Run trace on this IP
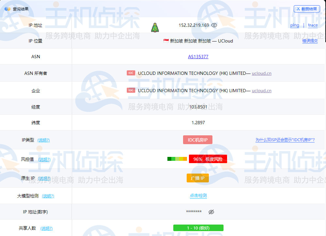This screenshot has height=236, width=326. tap(313, 25)
